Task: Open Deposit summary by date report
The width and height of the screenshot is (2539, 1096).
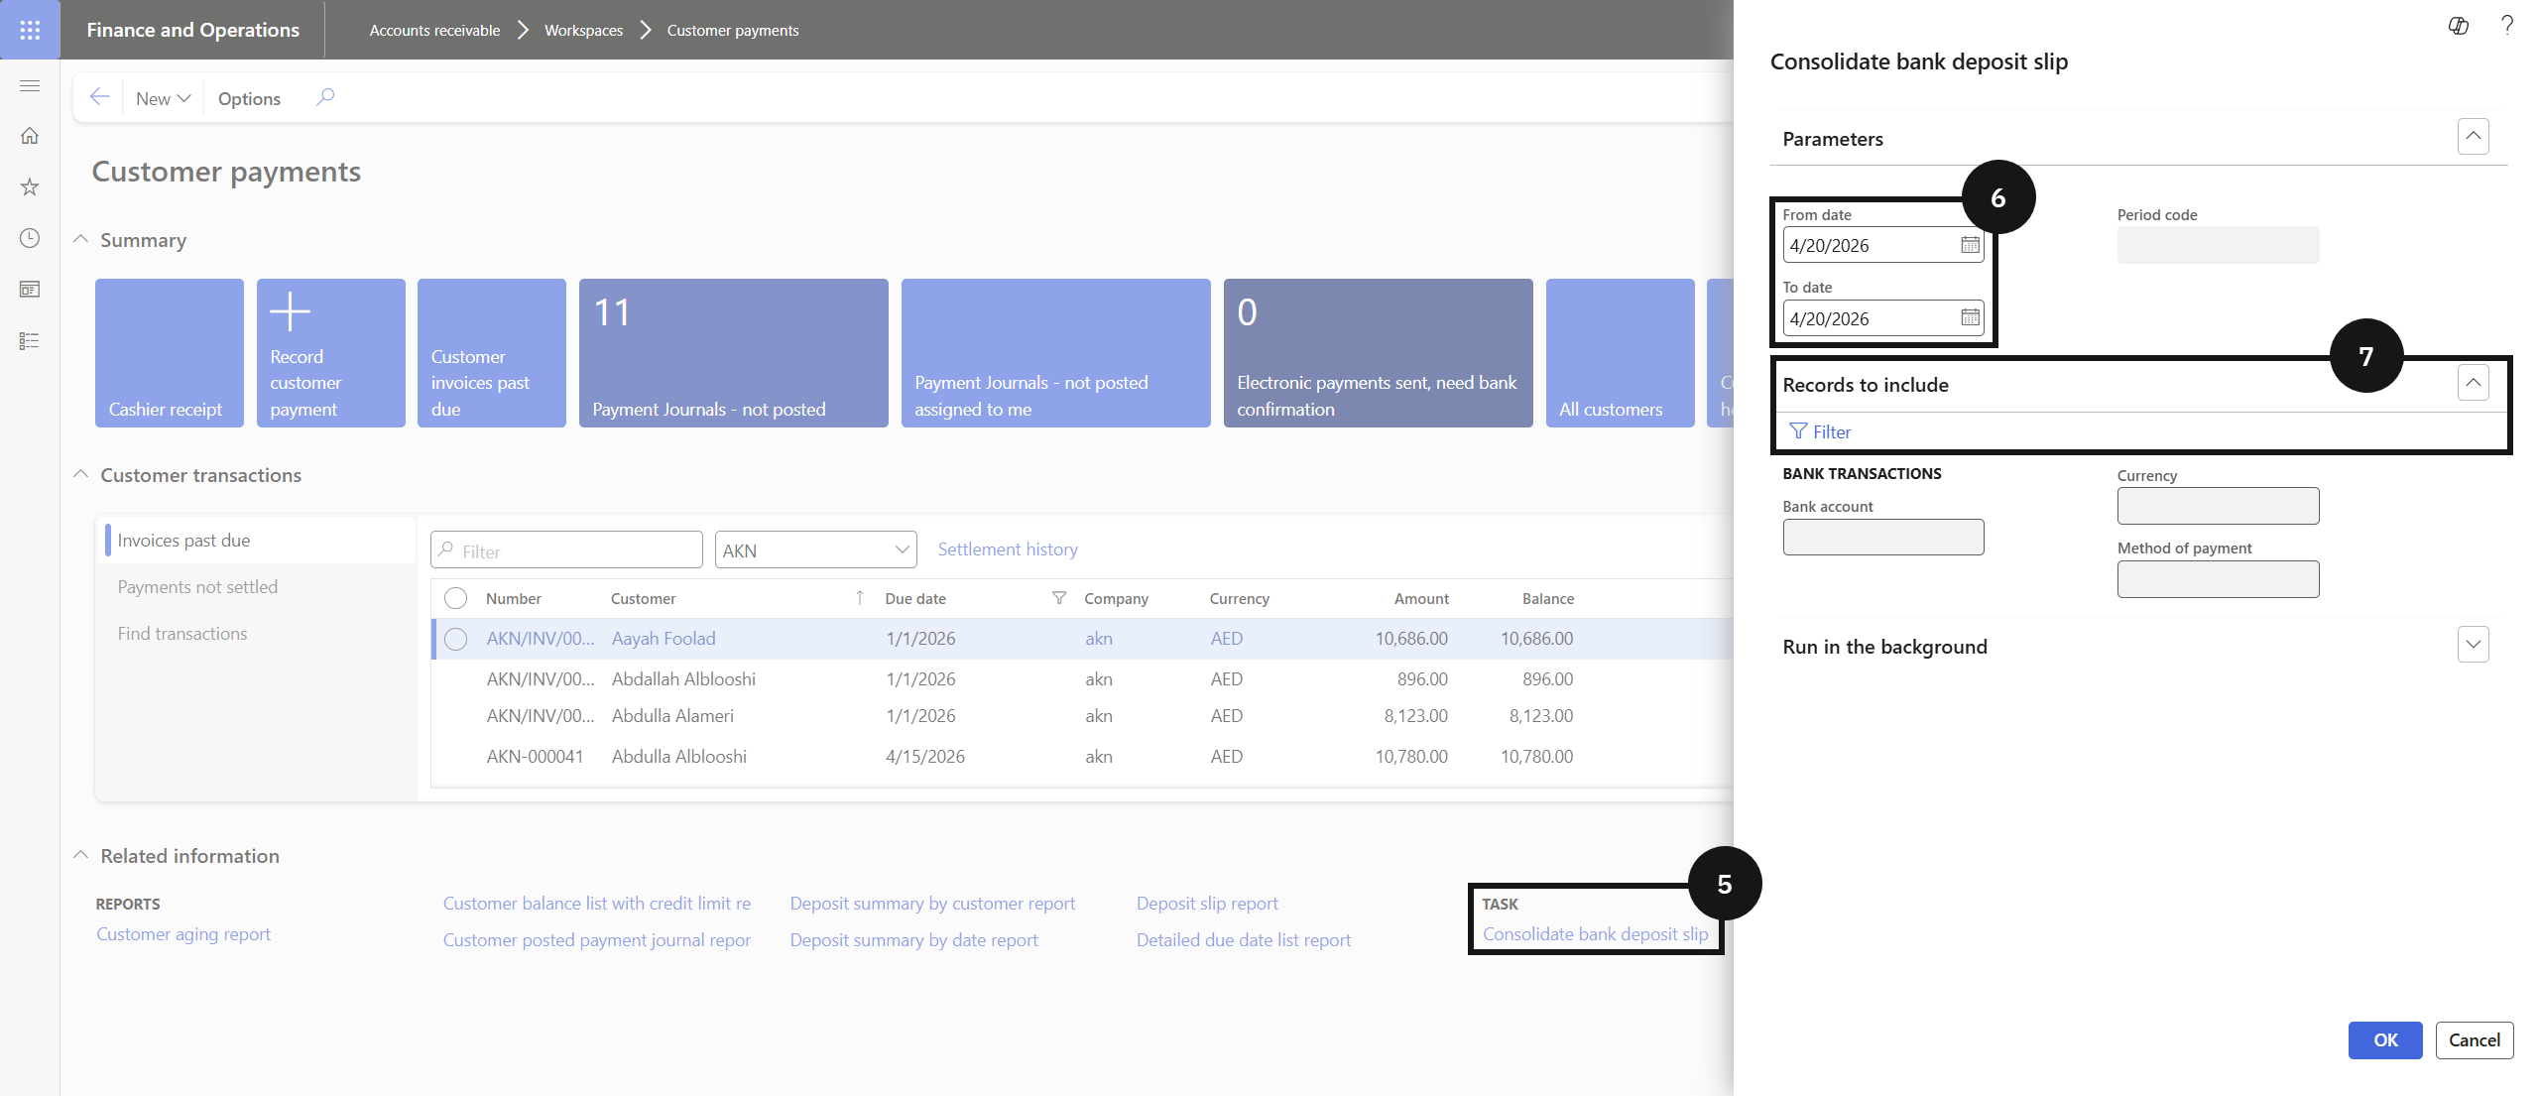Action: tap(913, 940)
